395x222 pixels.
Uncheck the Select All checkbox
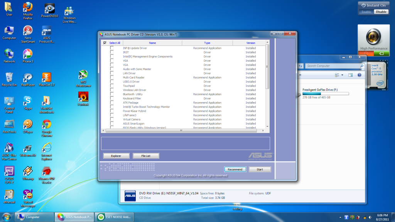(x=105, y=43)
